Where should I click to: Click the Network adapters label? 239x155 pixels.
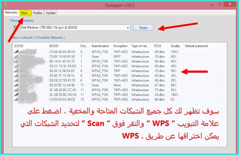tap(22, 21)
